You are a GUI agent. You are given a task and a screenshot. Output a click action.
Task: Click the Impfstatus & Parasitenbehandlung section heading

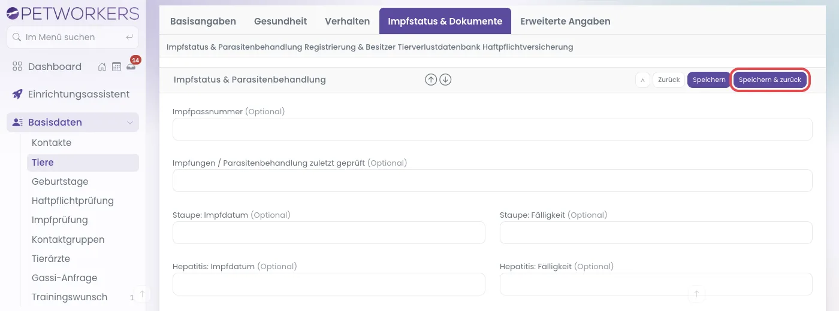tap(249, 80)
